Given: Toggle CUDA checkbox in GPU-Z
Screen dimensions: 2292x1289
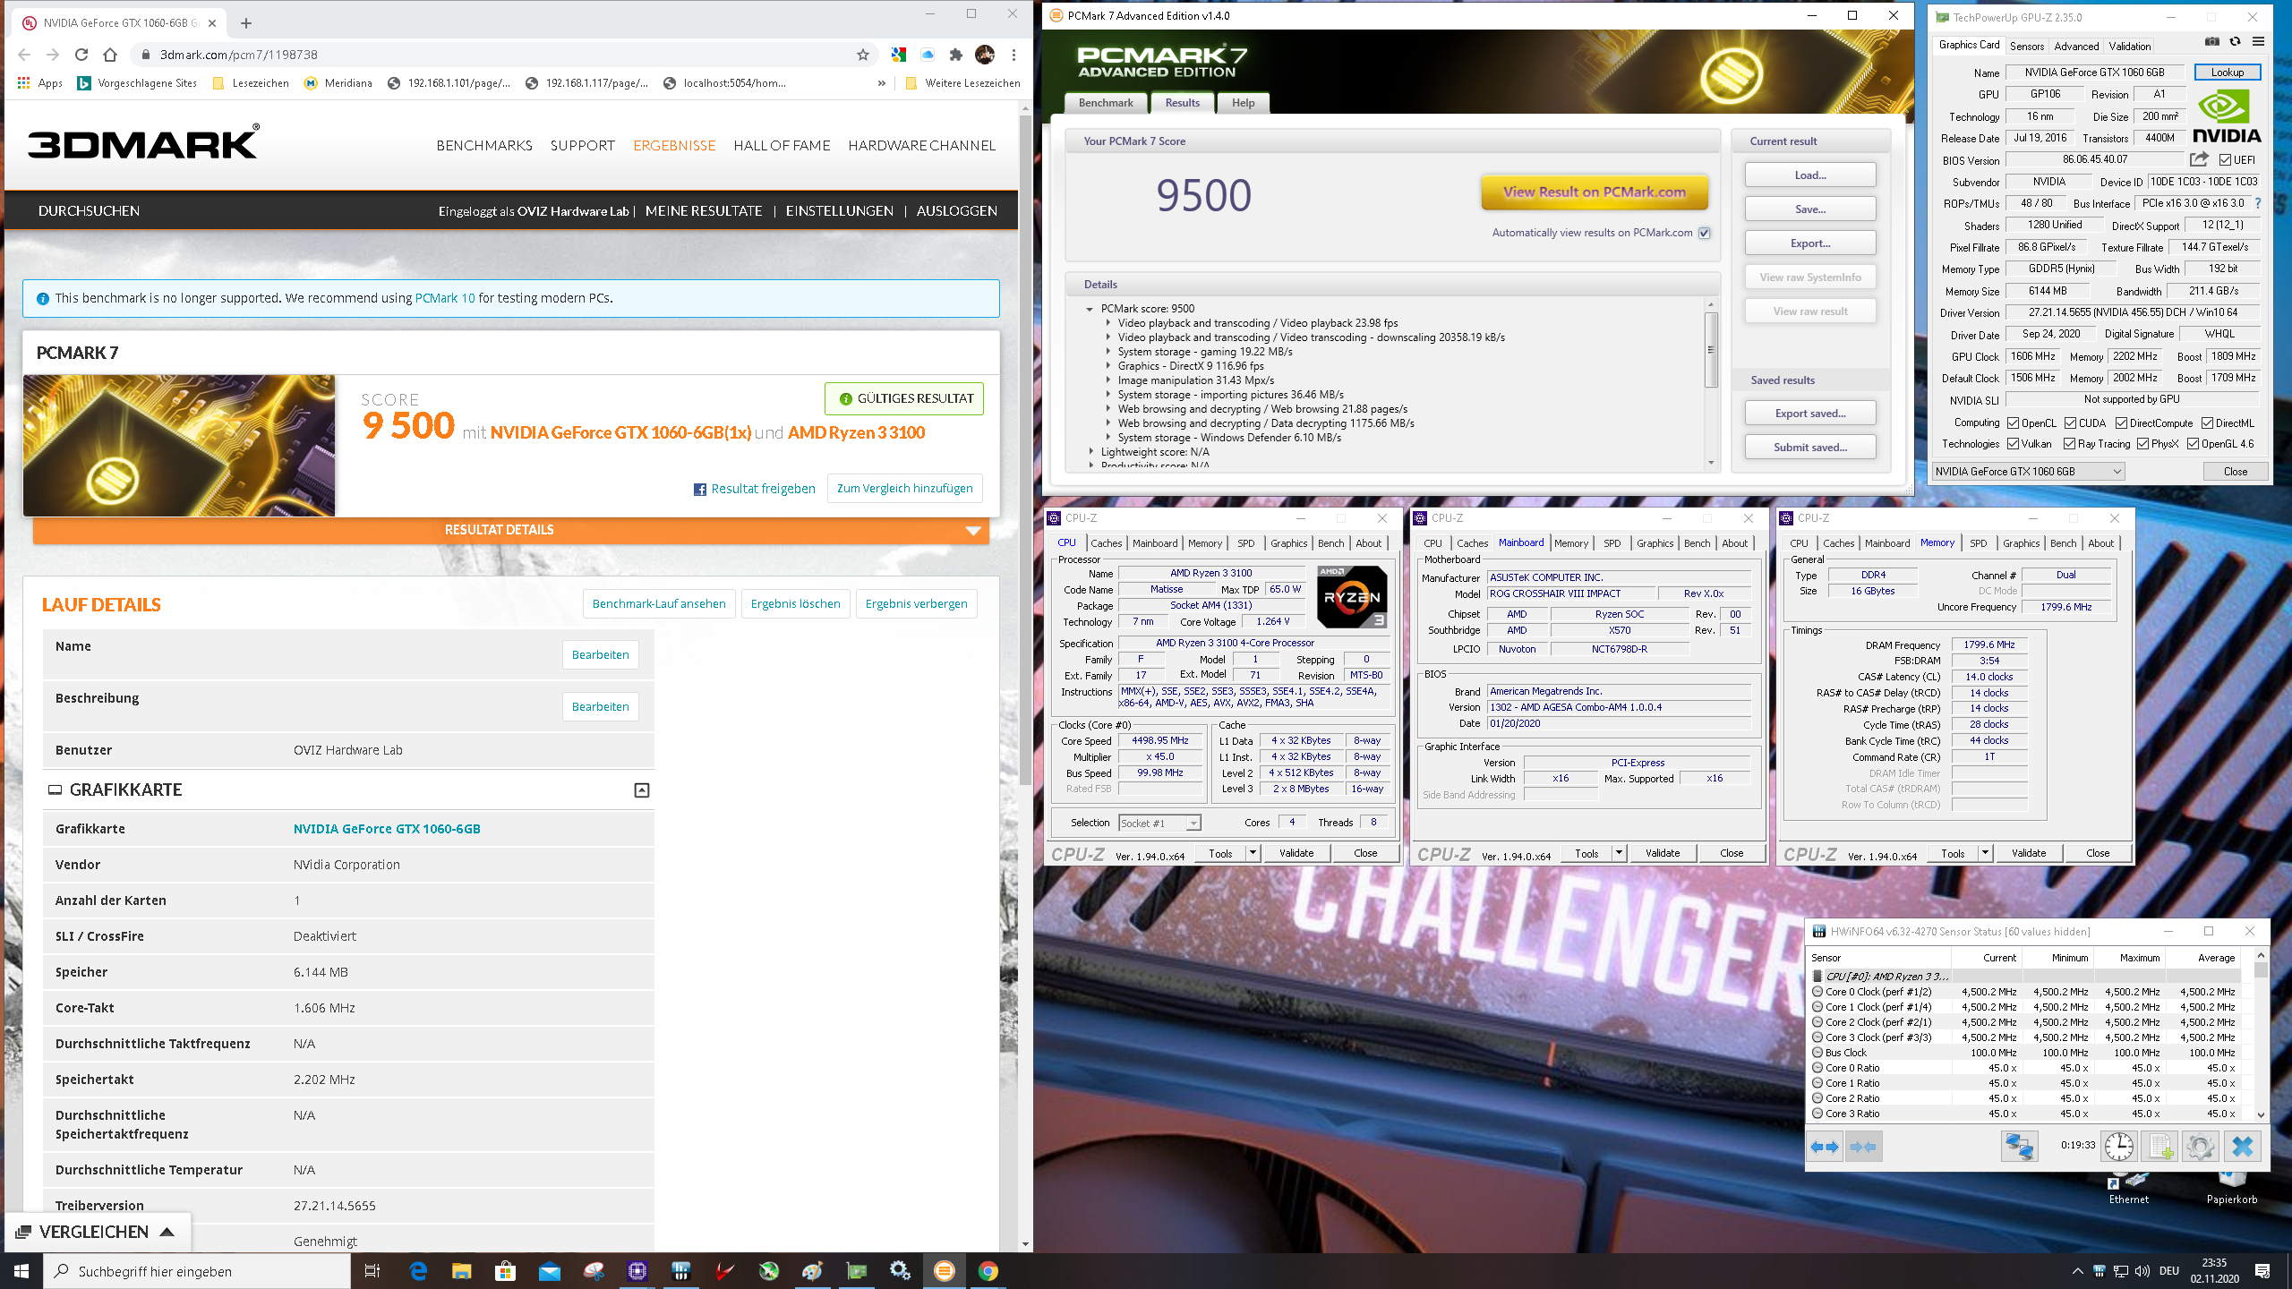Looking at the screenshot, I should click(2070, 423).
